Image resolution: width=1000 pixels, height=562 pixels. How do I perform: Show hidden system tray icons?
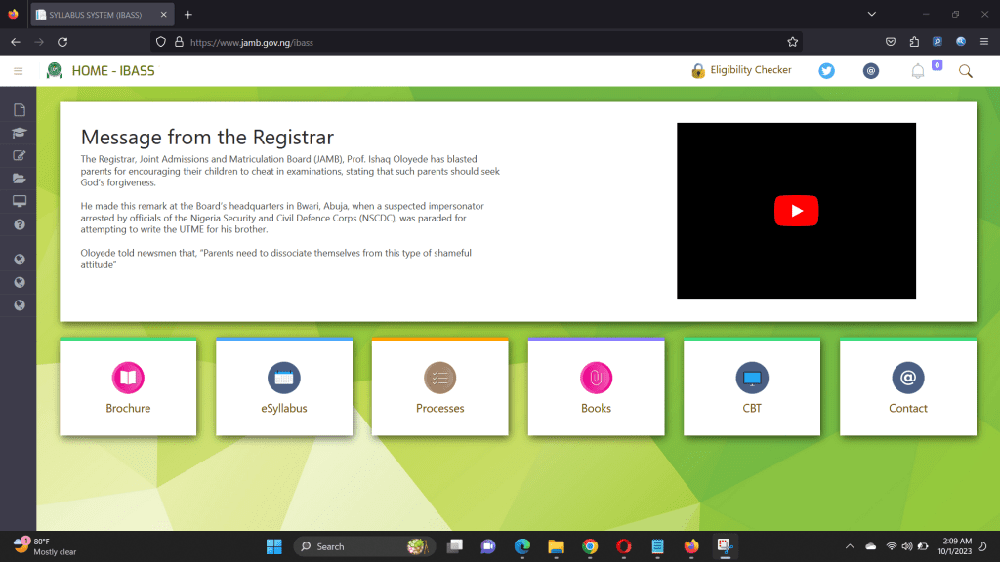(x=850, y=546)
